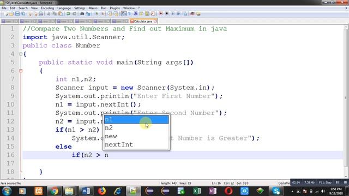Click Save Recorded Macro toolbar icon

184,14
